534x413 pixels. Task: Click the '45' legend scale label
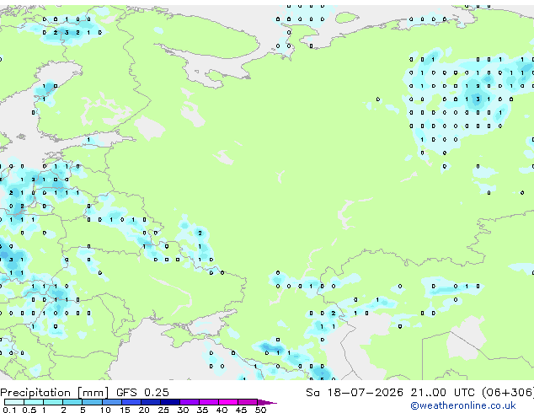click(x=241, y=410)
